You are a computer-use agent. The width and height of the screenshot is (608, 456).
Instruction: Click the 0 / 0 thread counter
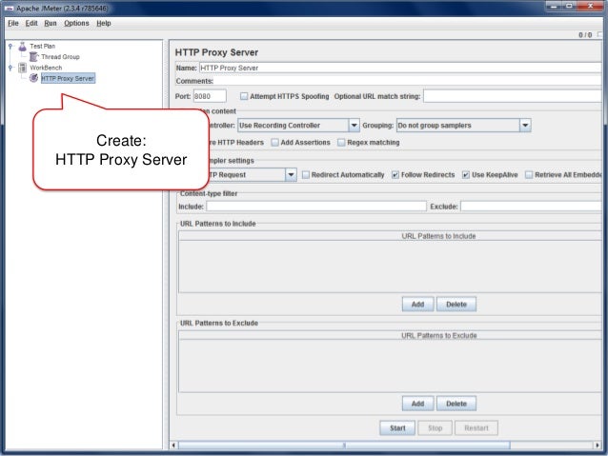585,35
